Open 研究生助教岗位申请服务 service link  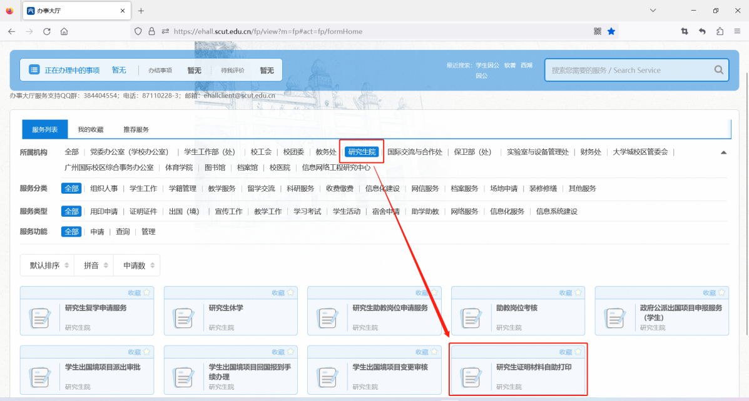tap(390, 308)
